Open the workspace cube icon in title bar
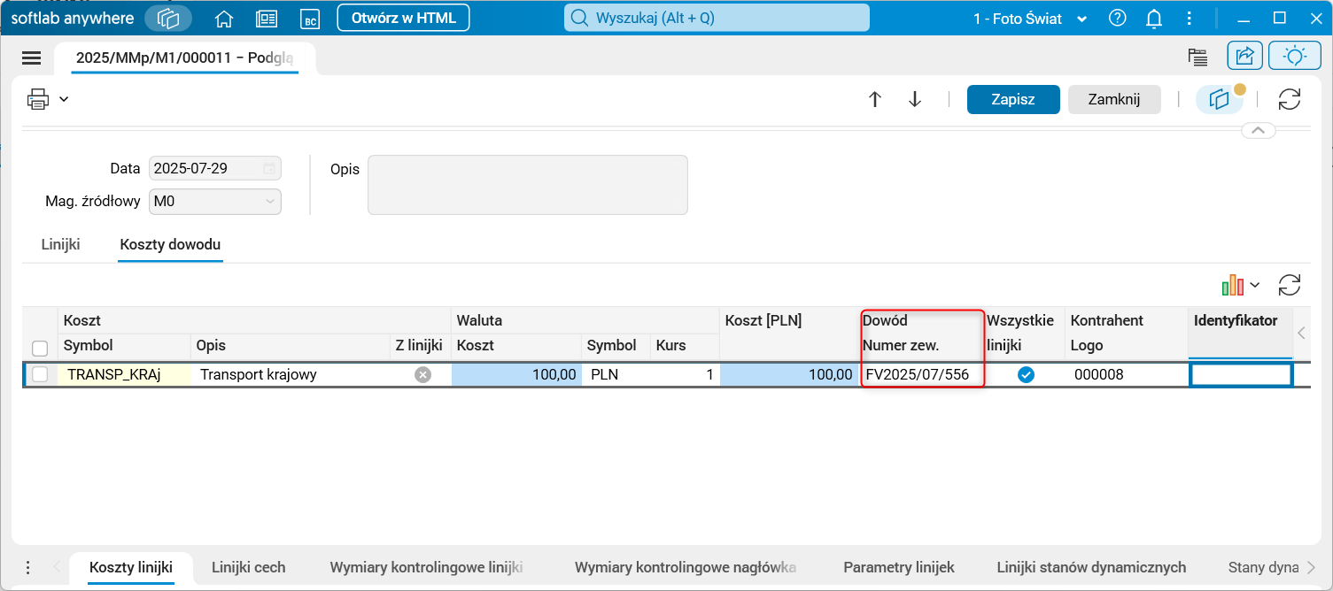 point(168,18)
